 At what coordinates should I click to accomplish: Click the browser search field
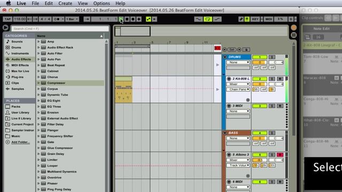click(x=60, y=28)
